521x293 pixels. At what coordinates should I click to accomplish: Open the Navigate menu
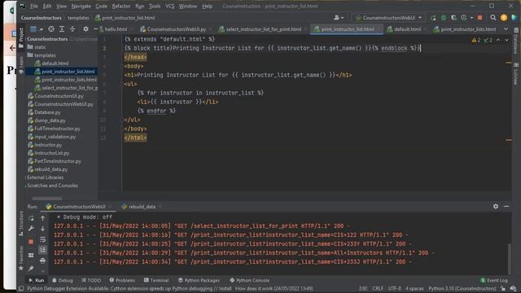pos(81,7)
